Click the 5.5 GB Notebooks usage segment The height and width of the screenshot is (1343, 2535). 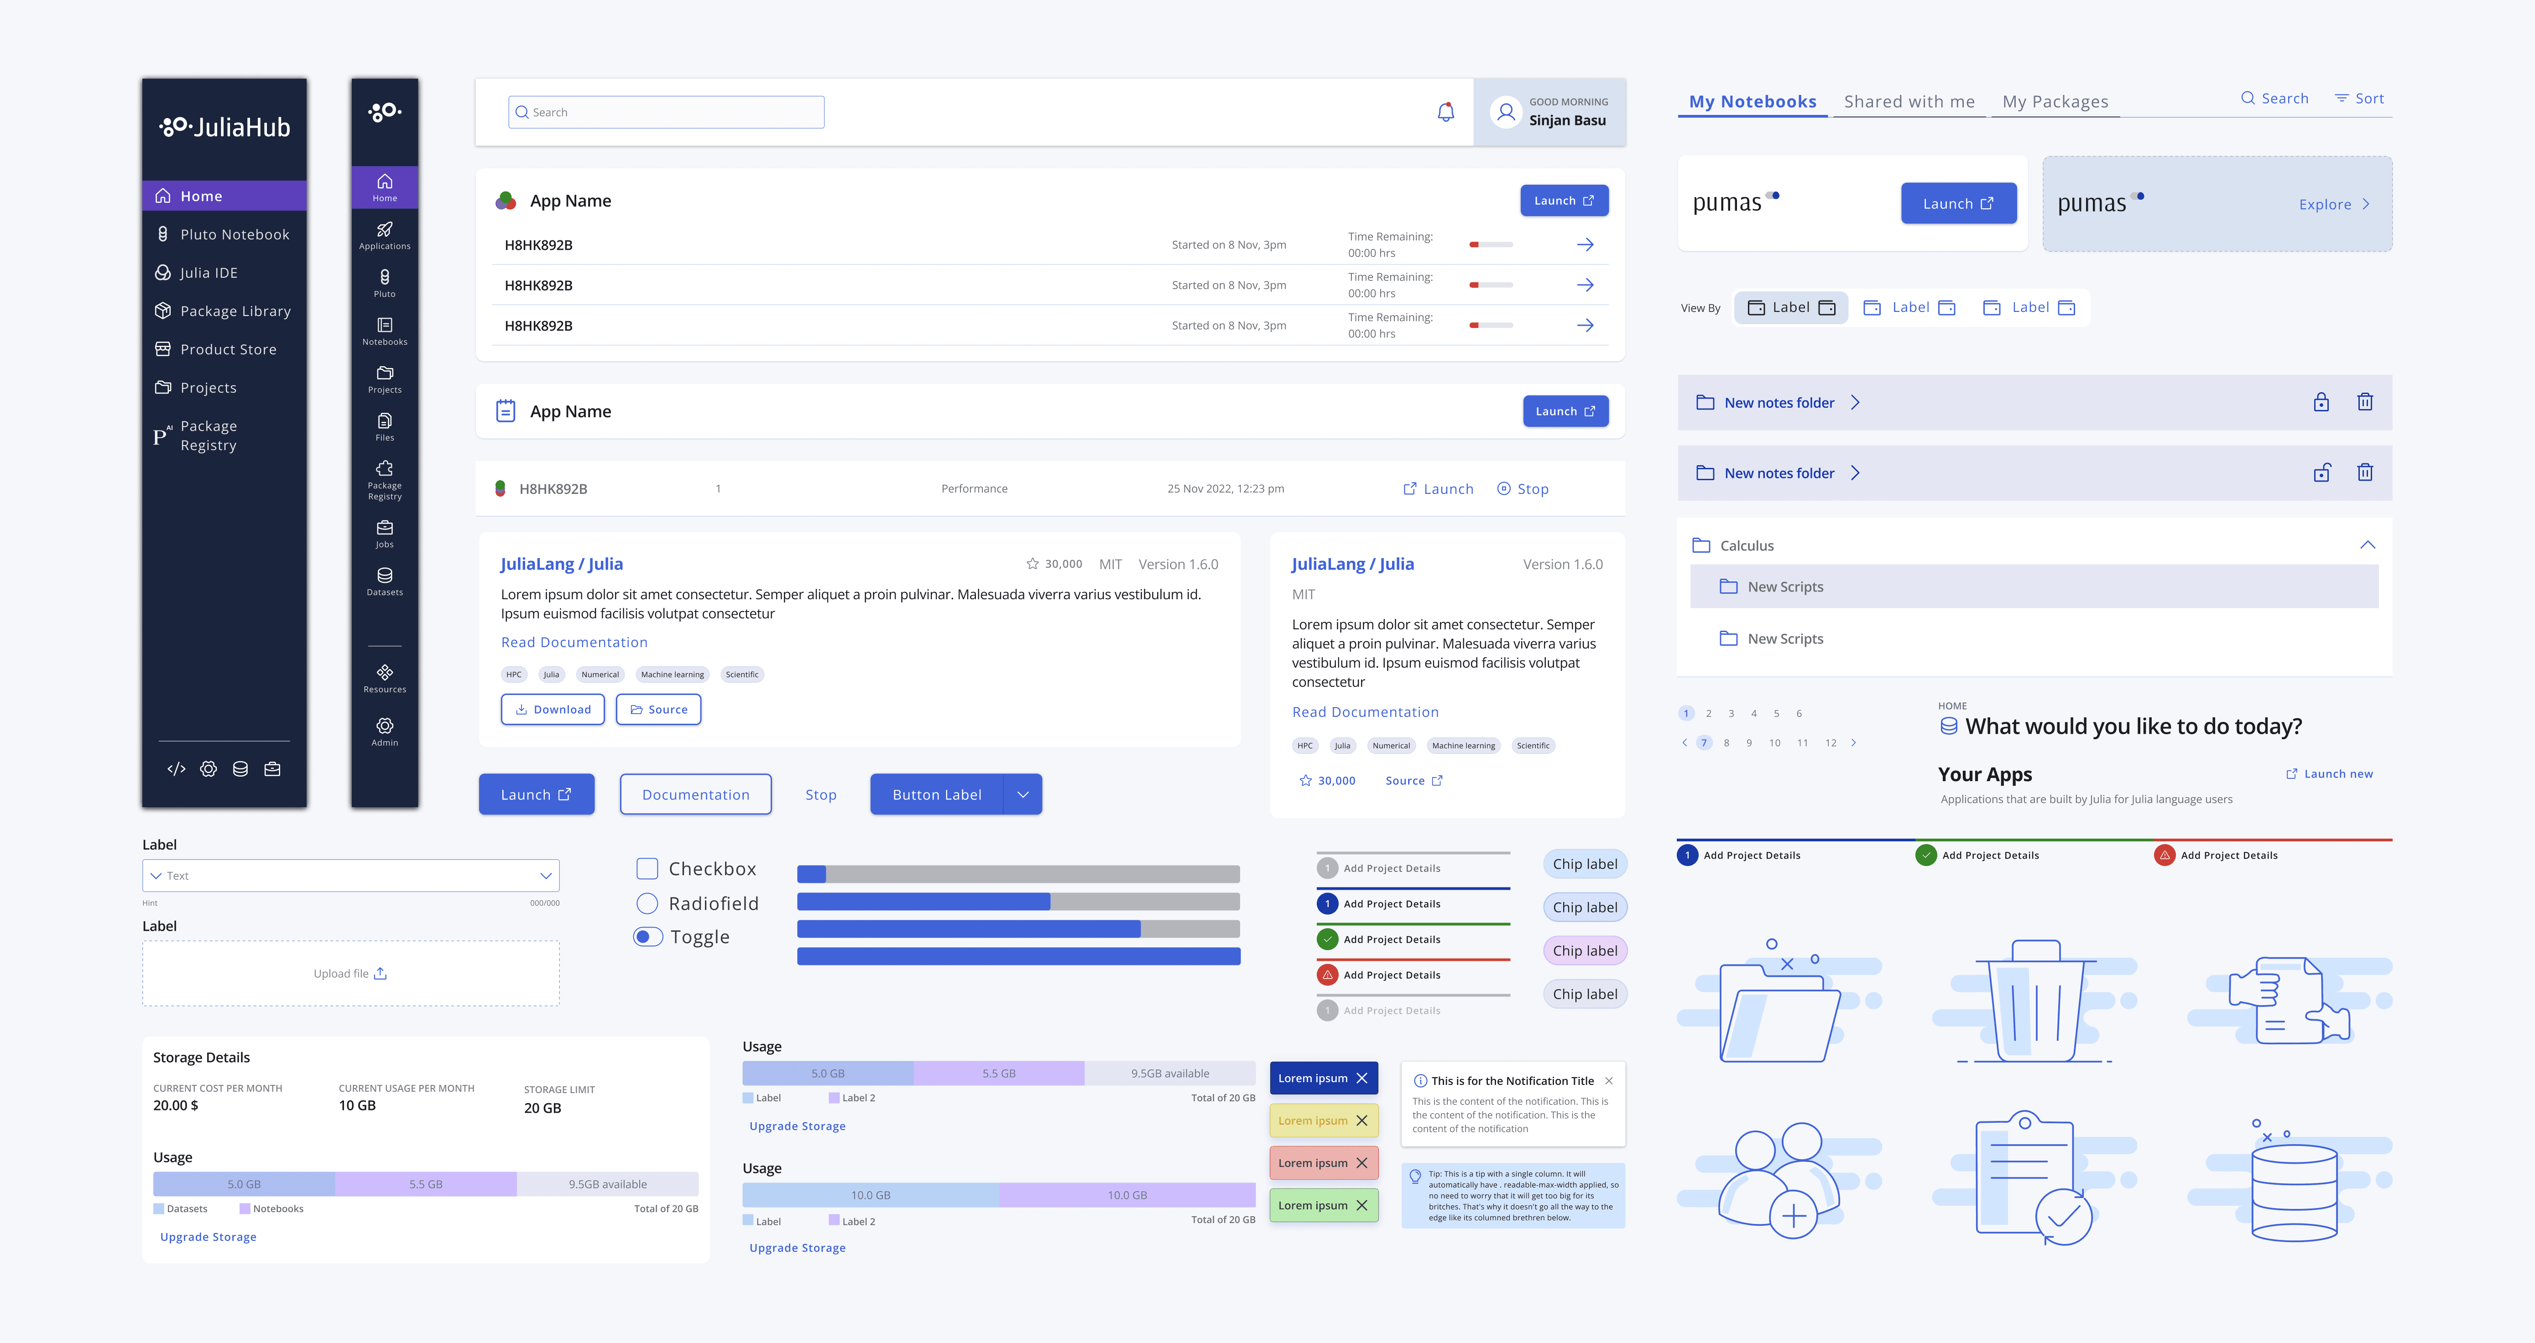pos(425,1183)
